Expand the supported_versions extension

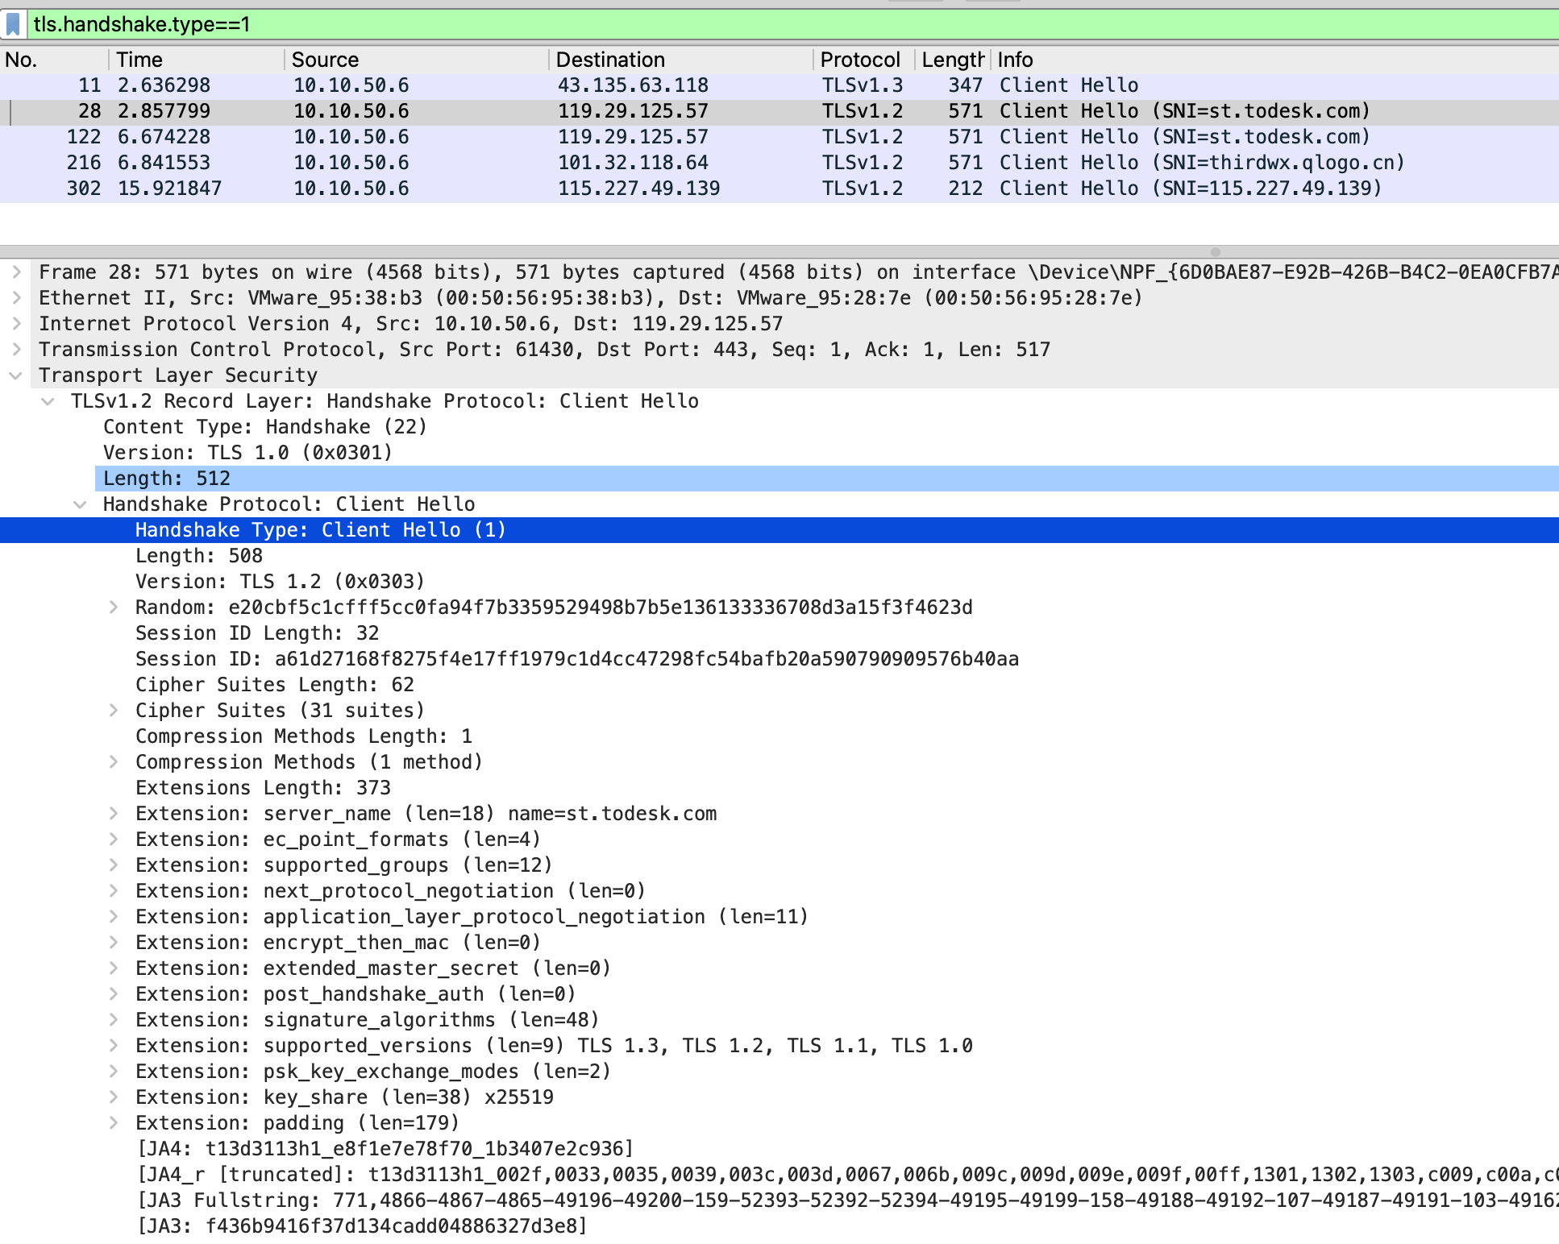[114, 1046]
